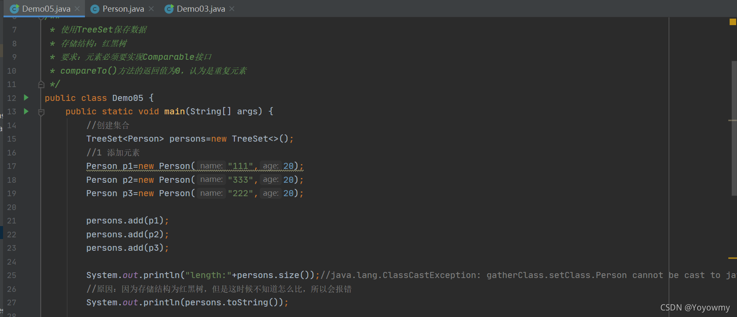Viewport: 737px width, 317px height.
Task: Click the age: parameter hint on line 19
Action: click(271, 194)
